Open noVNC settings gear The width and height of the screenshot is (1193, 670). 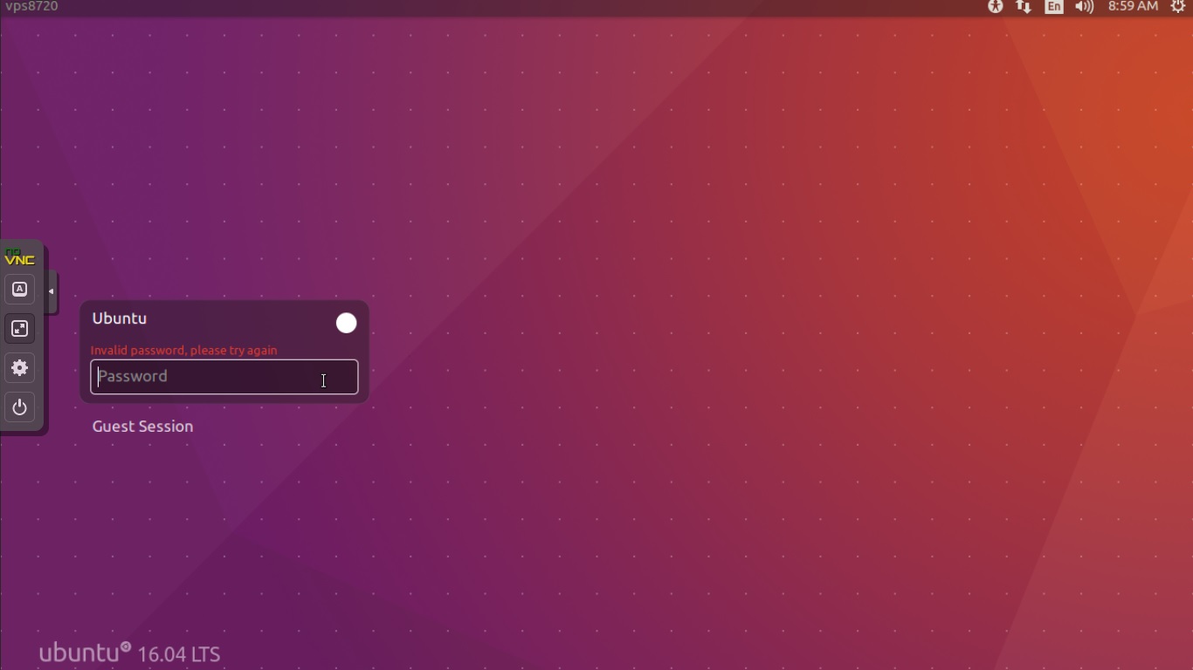[x=19, y=368]
